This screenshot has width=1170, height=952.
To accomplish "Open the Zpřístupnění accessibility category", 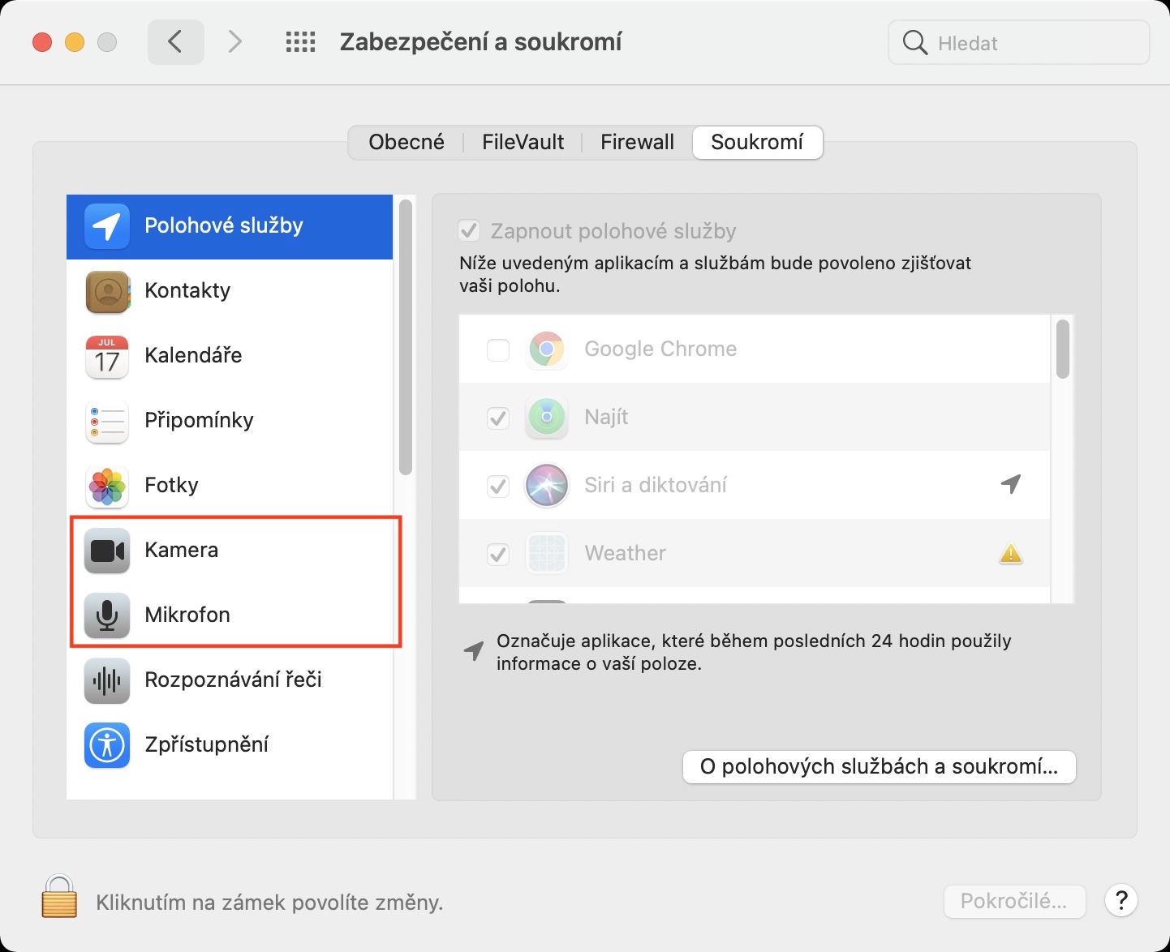I will coord(206,744).
